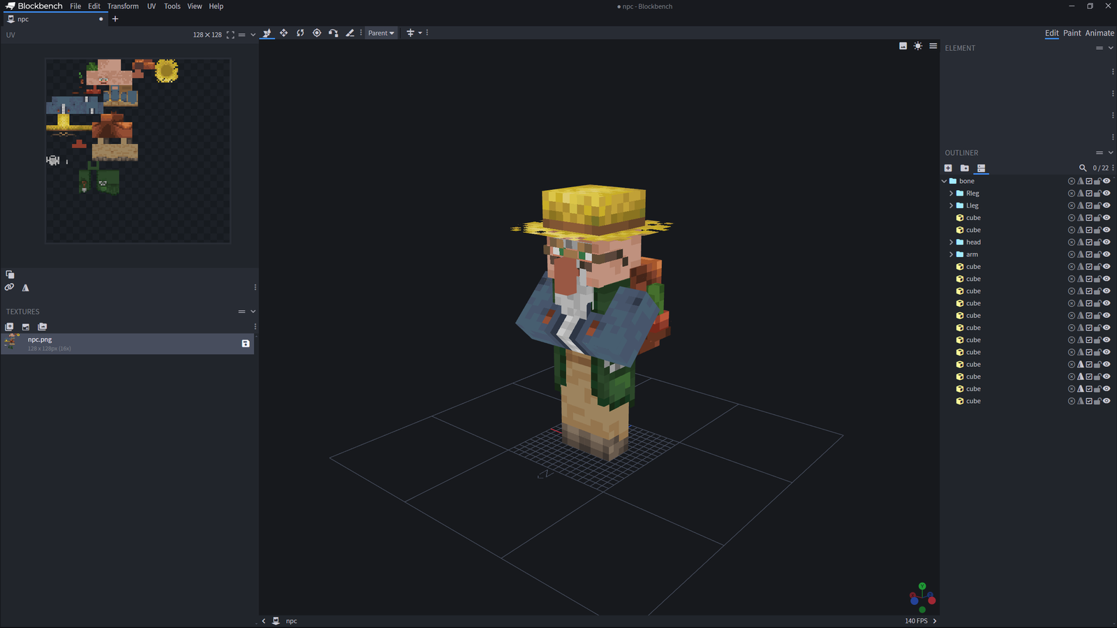1117x628 pixels.
Task: Activate the Pivot tool
Action: (317, 33)
